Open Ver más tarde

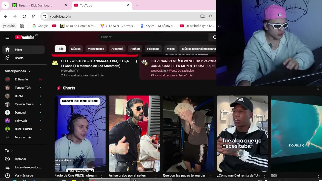pos(24,175)
